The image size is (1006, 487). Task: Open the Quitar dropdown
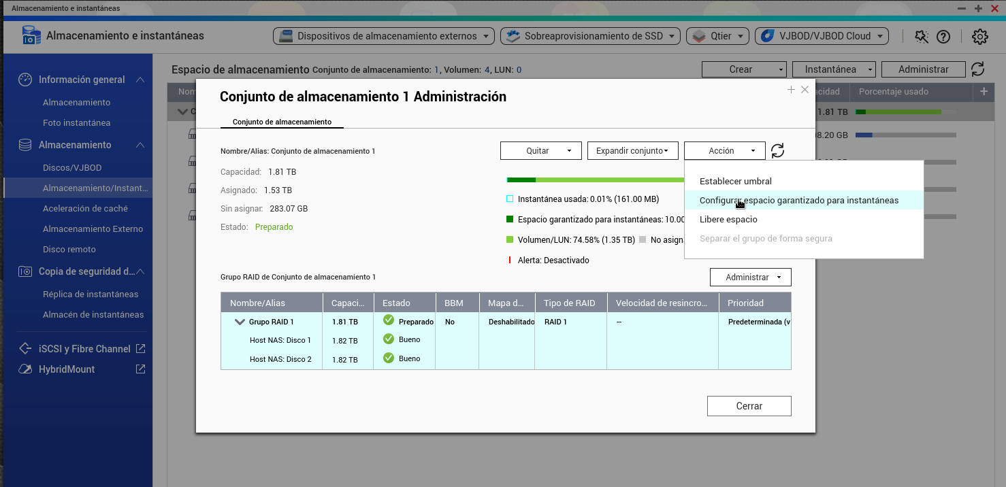[540, 151]
